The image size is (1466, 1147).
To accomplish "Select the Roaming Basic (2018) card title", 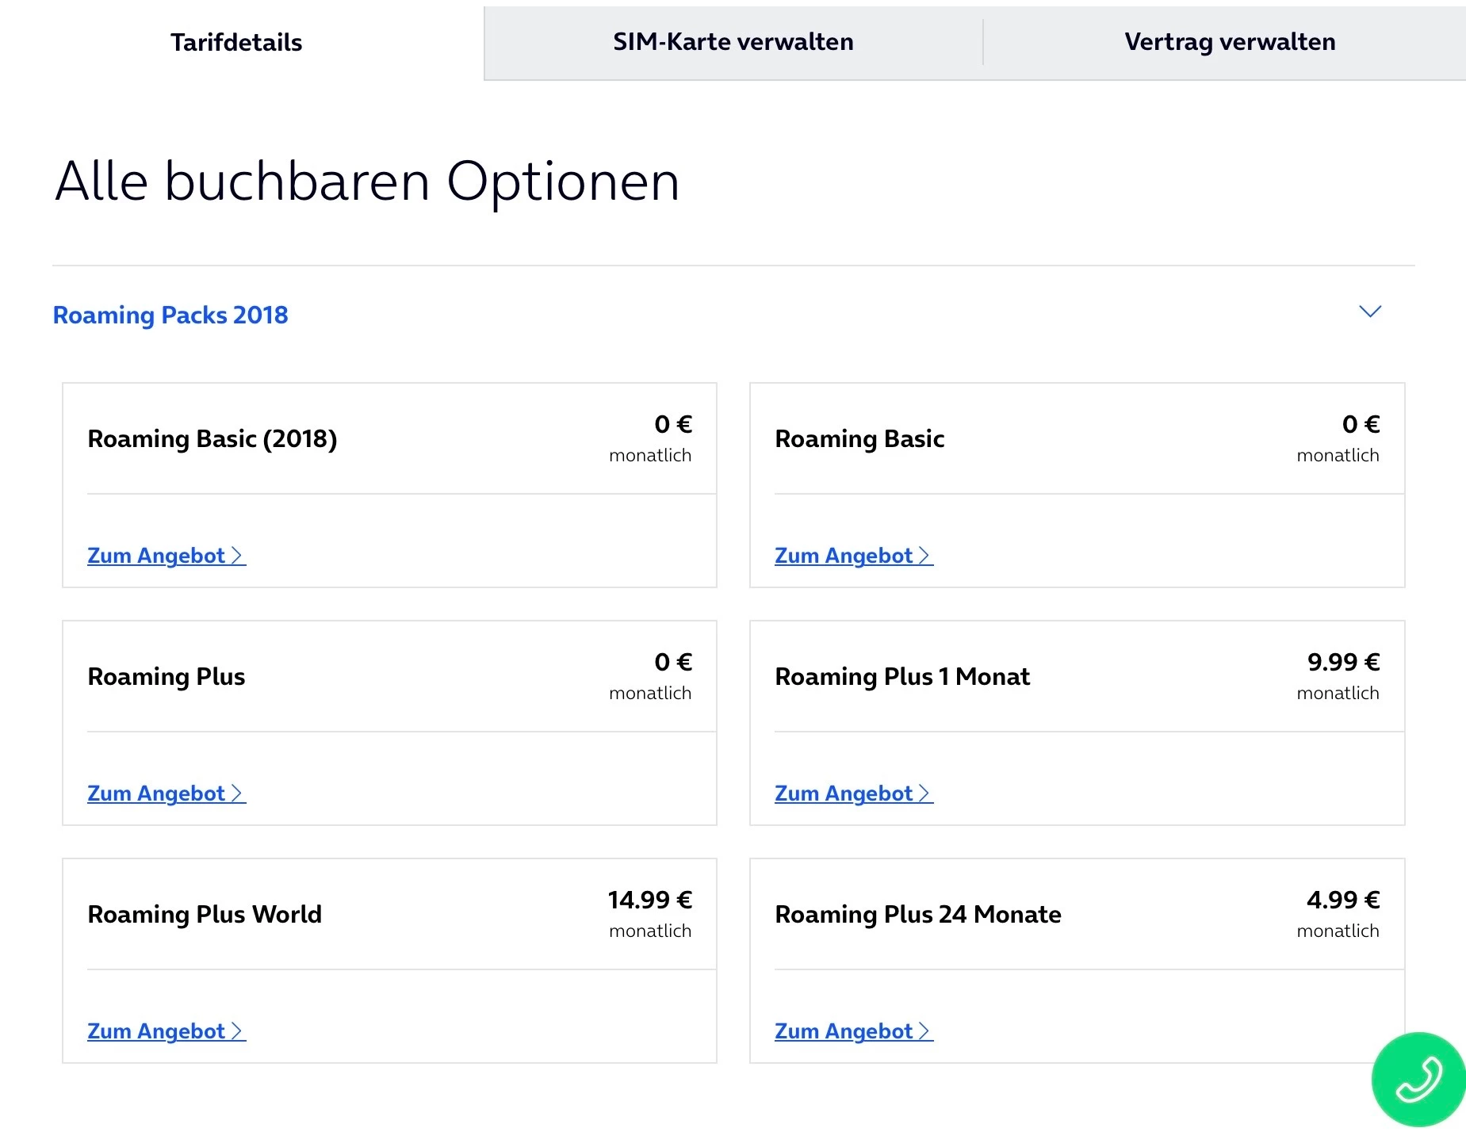I will 212,439.
